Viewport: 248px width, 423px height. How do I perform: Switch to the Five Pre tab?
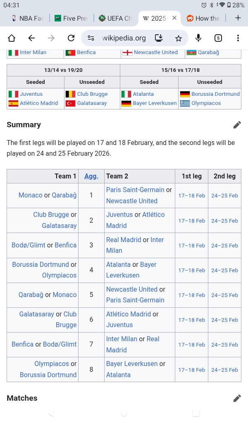point(71,18)
